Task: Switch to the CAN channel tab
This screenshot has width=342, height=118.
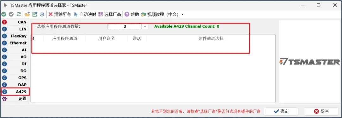Action: coord(15,22)
